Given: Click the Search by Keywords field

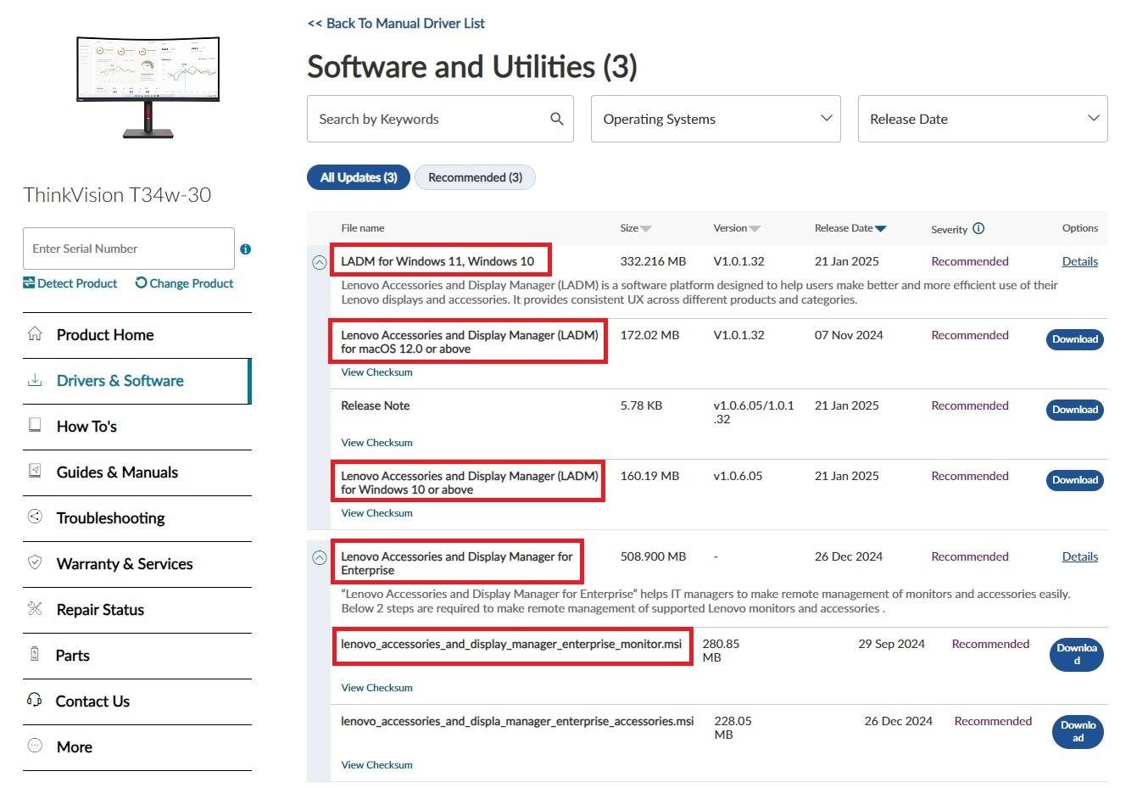Looking at the screenshot, I should pyautogui.click(x=440, y=119).
